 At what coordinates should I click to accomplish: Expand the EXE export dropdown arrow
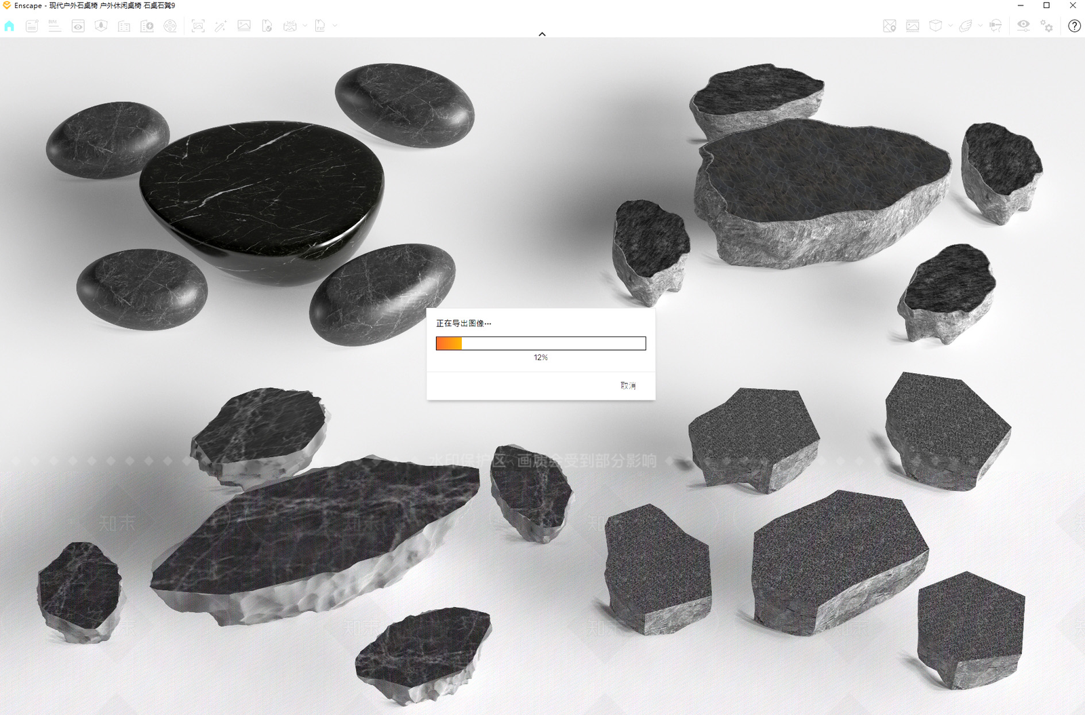(x=335, y=26)
